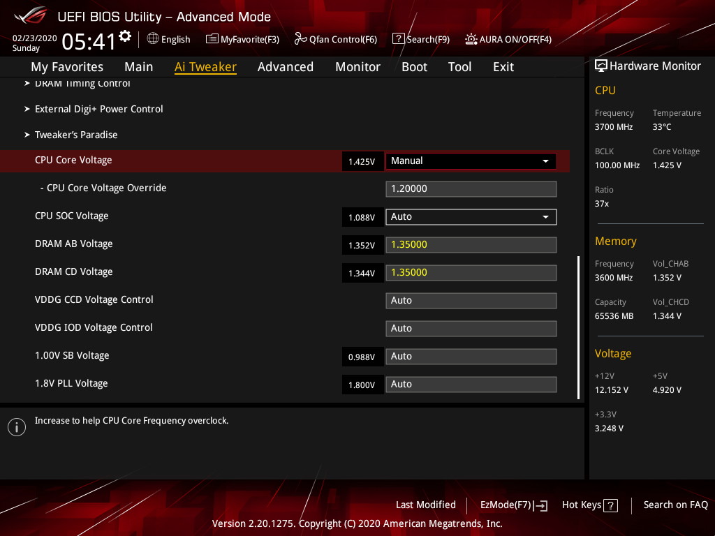The width and height of the screenshot is (715, 536).
Task: Open the Exit tab
Action: click(x=503, y=67)
